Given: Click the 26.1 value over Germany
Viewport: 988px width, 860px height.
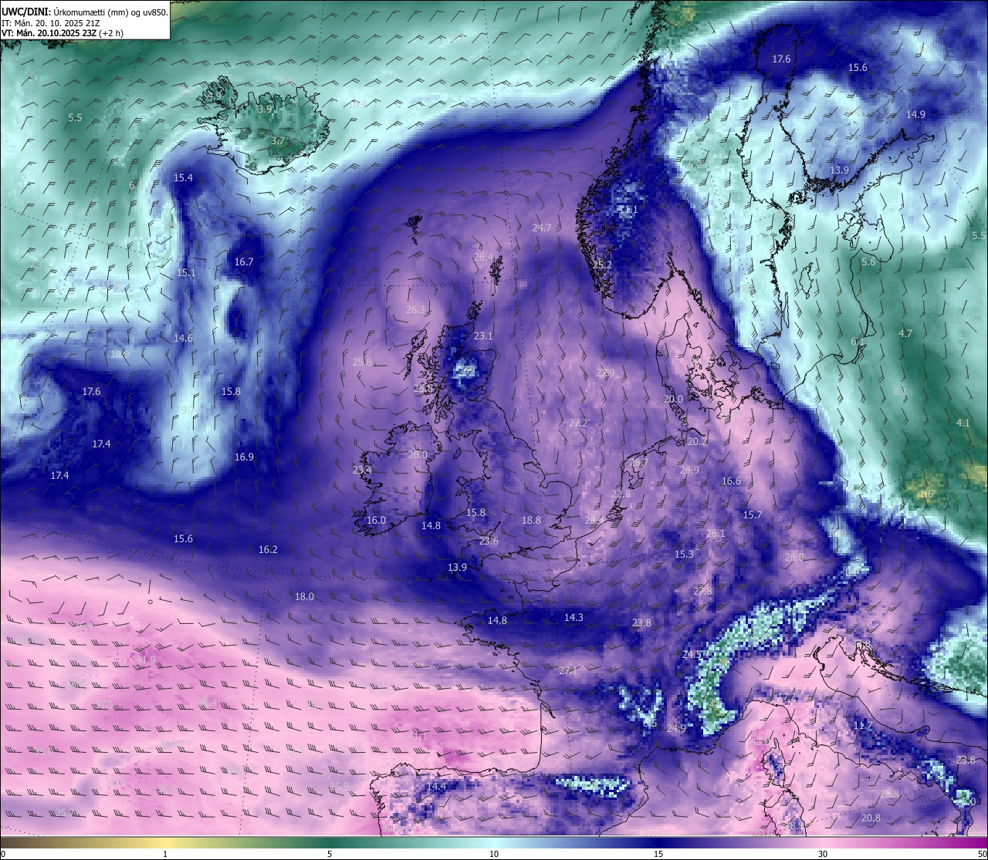Looking at the screenshot, I should click(716, 533).
